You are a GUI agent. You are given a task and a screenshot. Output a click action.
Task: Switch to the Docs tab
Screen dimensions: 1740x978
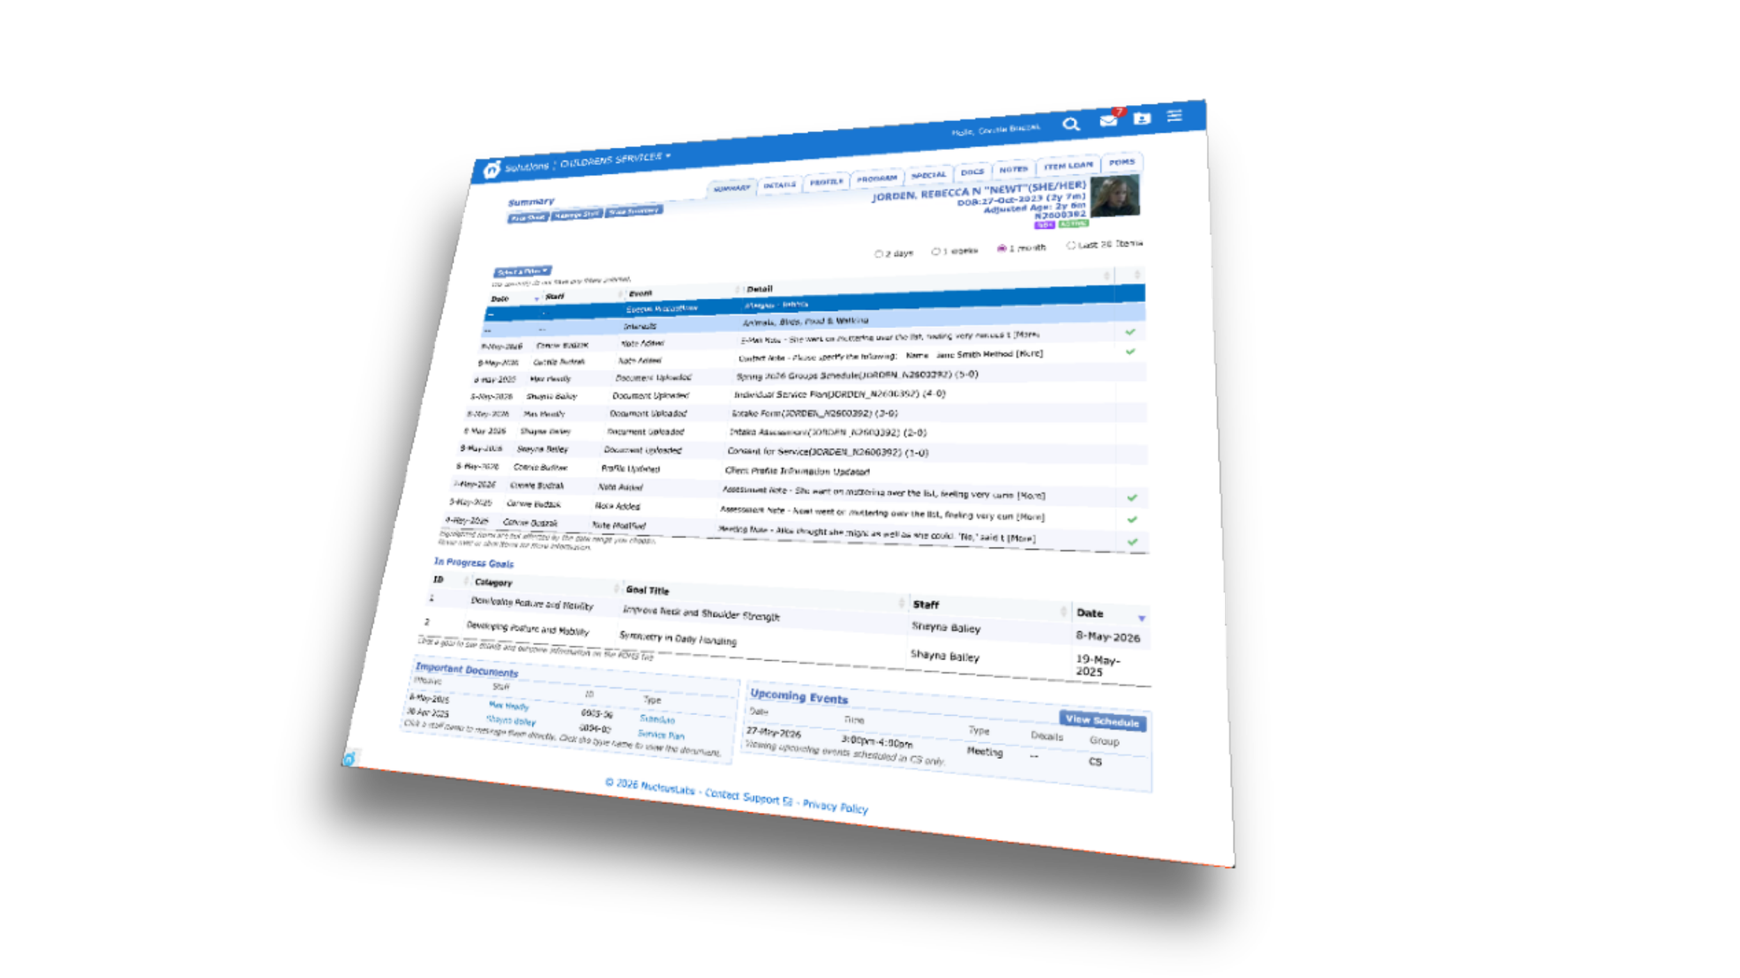(972, 172)
